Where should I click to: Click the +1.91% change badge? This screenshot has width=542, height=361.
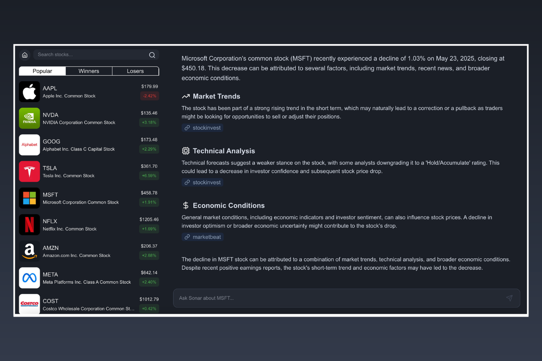149,202
